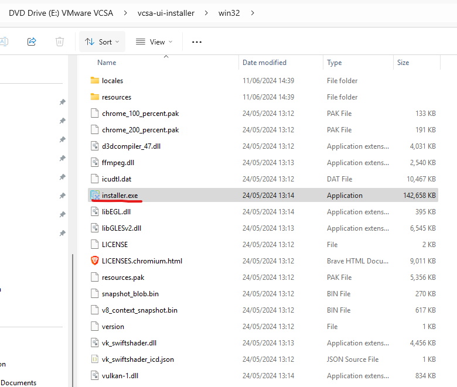
Task: Click the v8_context_snapshot.bin file icon
Action: coord(95,310)
